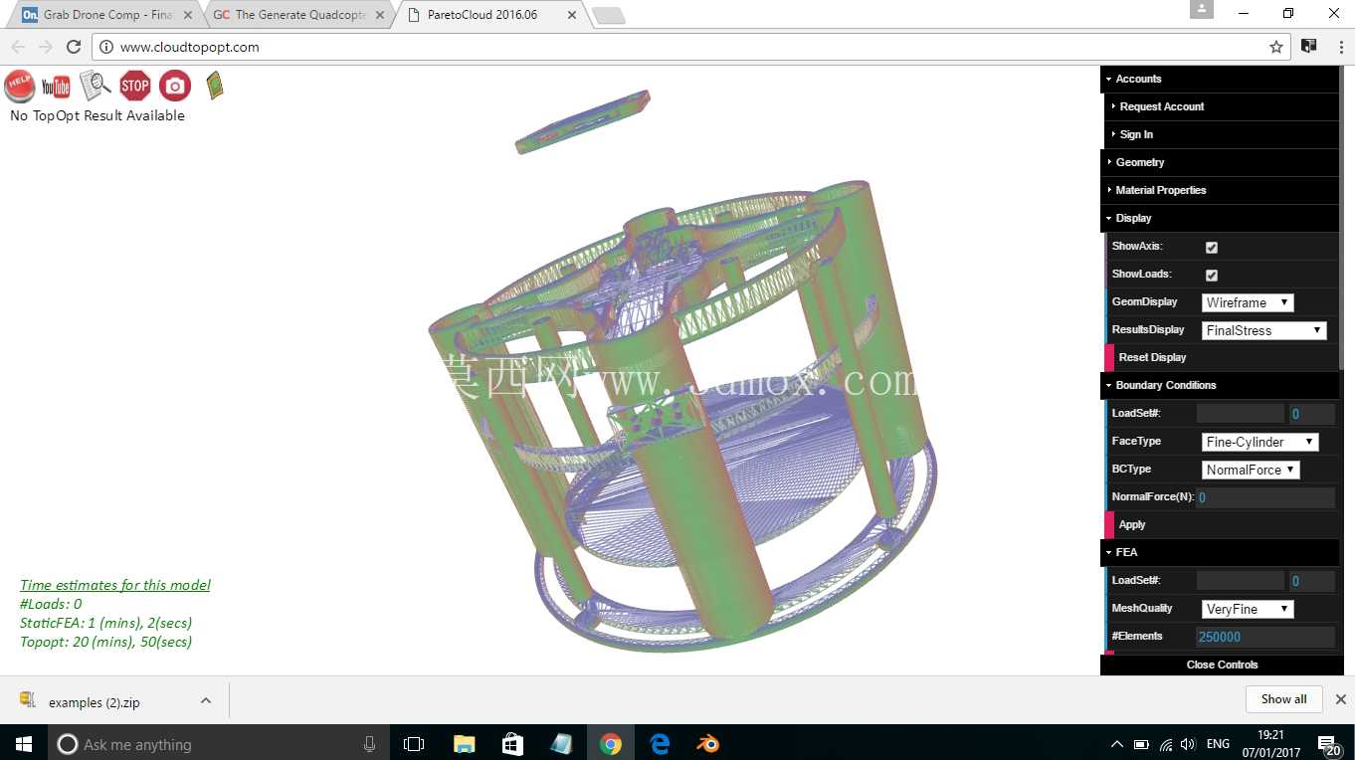Click the NormalForce(N) input field
Screen dimensions: 1355x760
[1265, 497]
